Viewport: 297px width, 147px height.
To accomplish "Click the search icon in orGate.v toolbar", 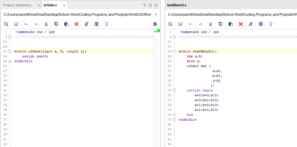I will coord(6,24).
